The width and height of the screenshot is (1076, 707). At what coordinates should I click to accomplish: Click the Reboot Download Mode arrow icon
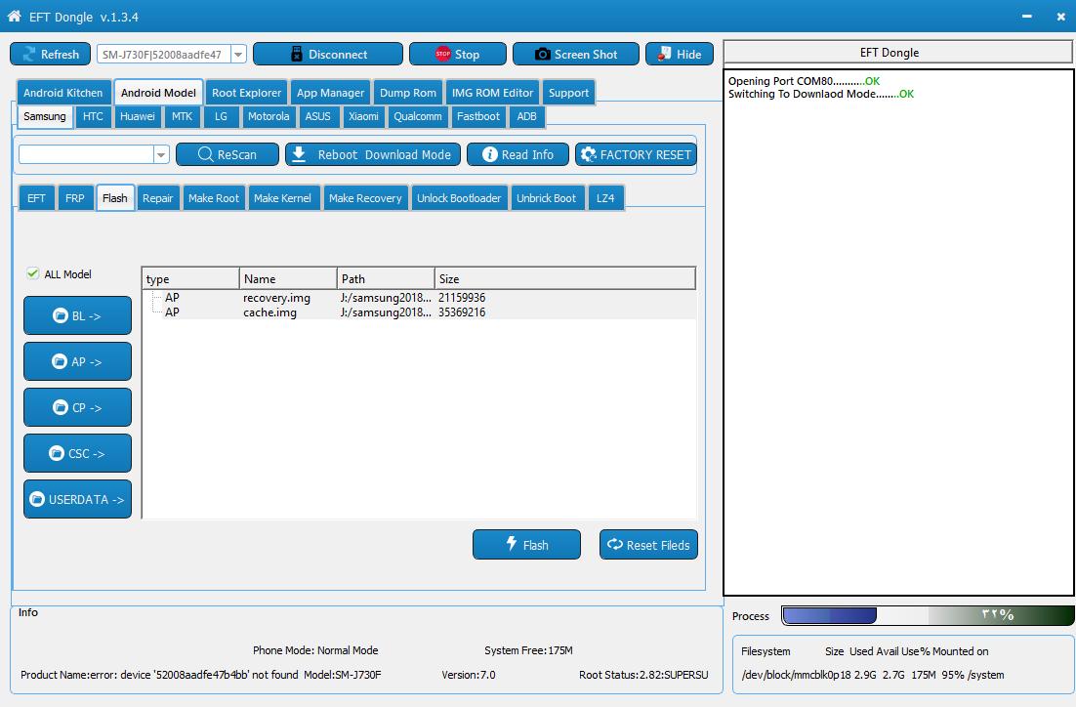pos(299,153)
